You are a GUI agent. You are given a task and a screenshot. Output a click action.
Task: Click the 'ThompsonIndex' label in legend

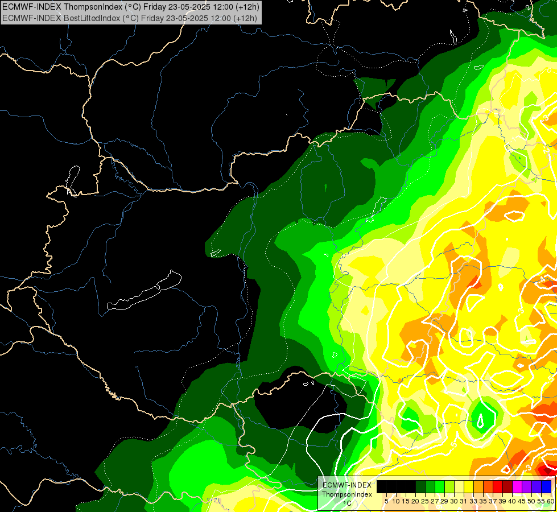point(347,494)
